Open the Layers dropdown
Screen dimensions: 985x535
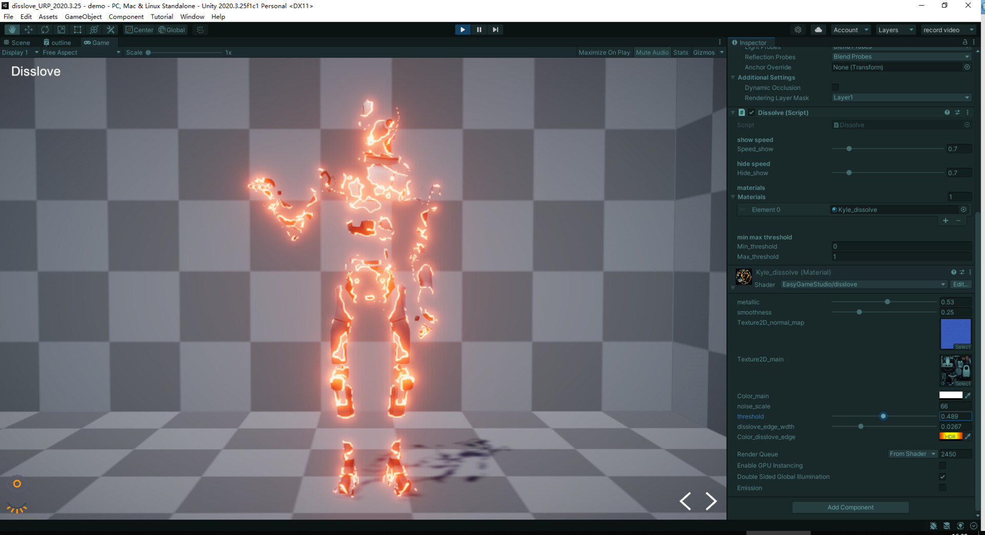(895, 29)
